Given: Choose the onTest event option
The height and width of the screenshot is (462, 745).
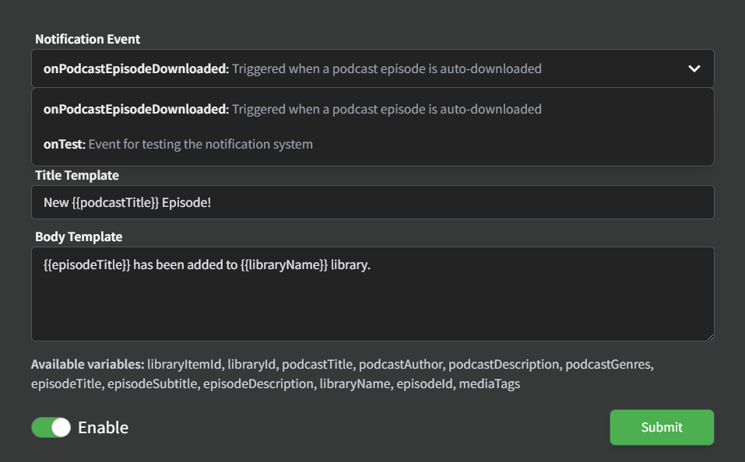Looking at the screenshot, I should [x=178, y=144].
